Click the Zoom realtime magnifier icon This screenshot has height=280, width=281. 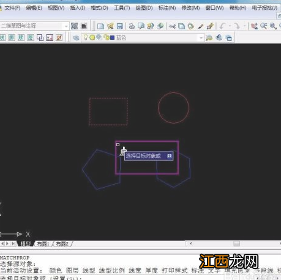[x=263, y=26]
